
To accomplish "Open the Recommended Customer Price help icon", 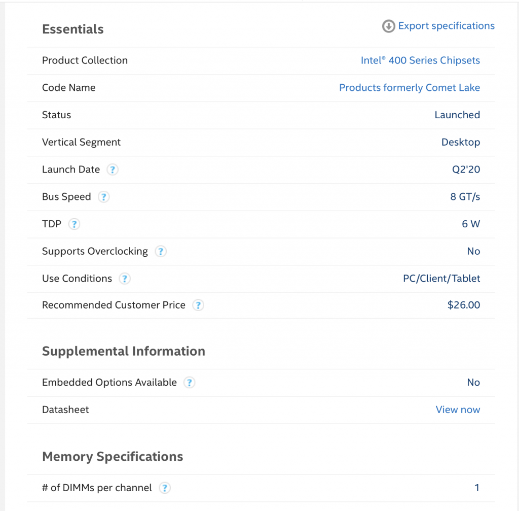I will tap(198, 305).
